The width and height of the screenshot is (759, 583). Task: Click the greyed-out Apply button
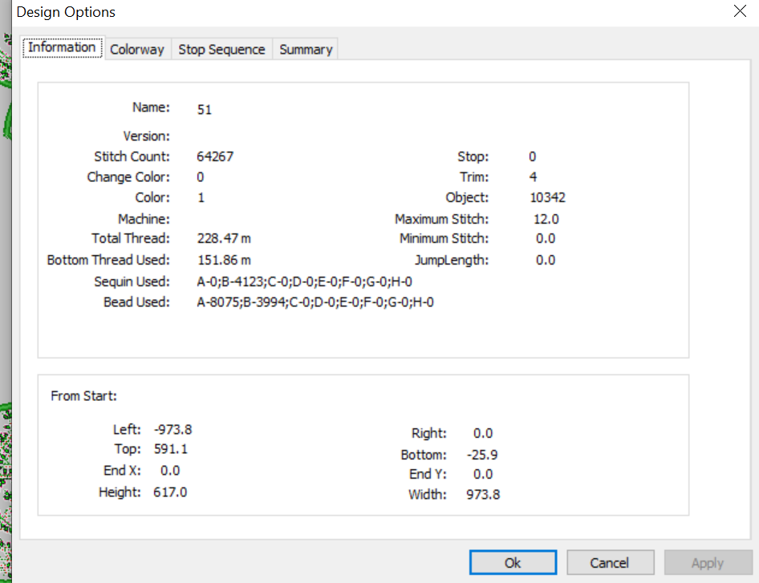[708, 563]
